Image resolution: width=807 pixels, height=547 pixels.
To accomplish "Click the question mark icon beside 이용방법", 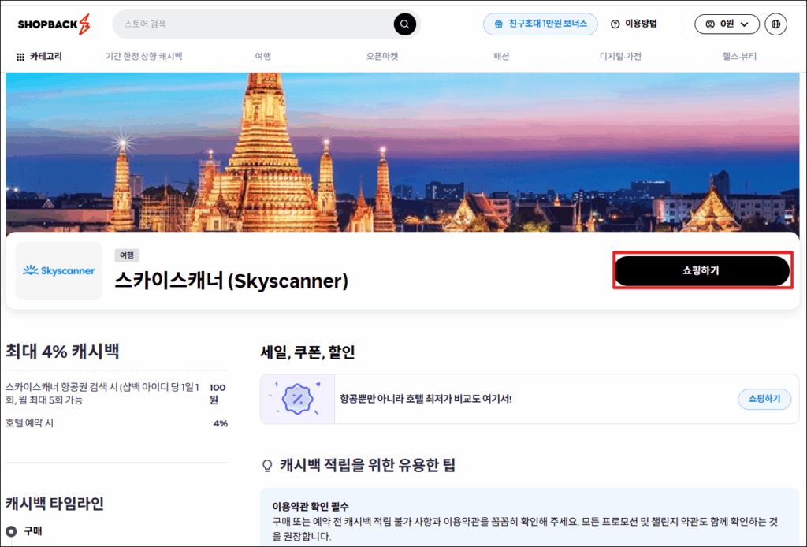I will tap(615, 24).
